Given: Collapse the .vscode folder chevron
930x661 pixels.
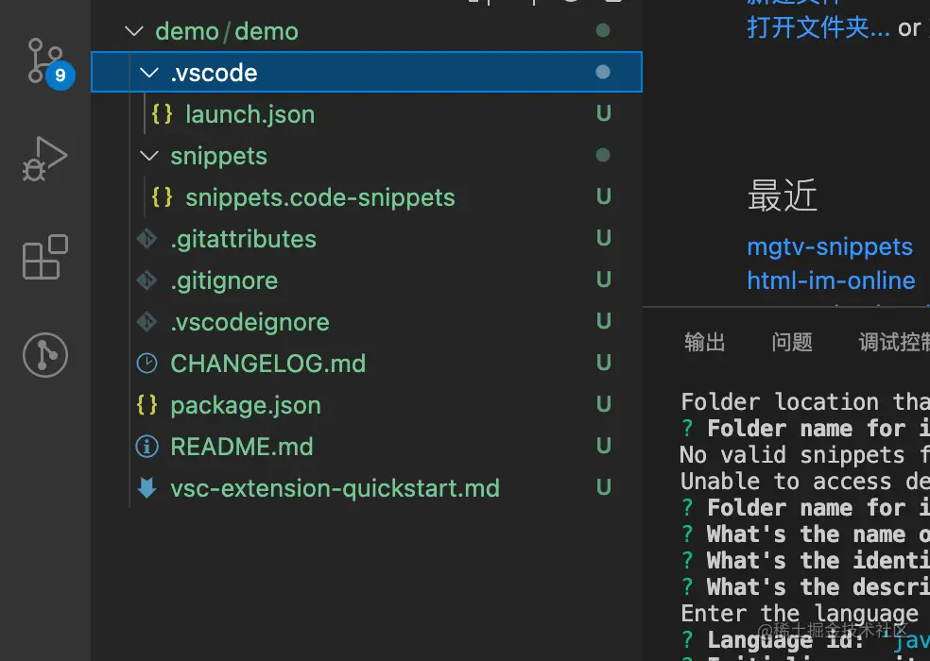Looking at the screenshot, I should 148,73.
